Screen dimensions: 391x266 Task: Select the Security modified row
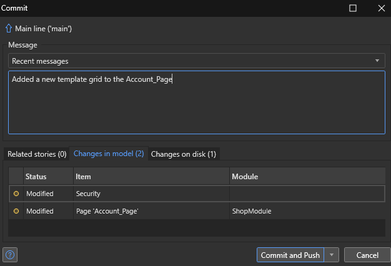click(151, 194)
